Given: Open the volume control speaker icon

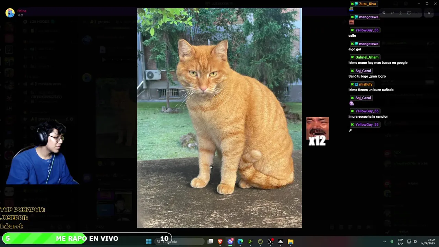Looking at the screenshot, I should click(415, 242).
